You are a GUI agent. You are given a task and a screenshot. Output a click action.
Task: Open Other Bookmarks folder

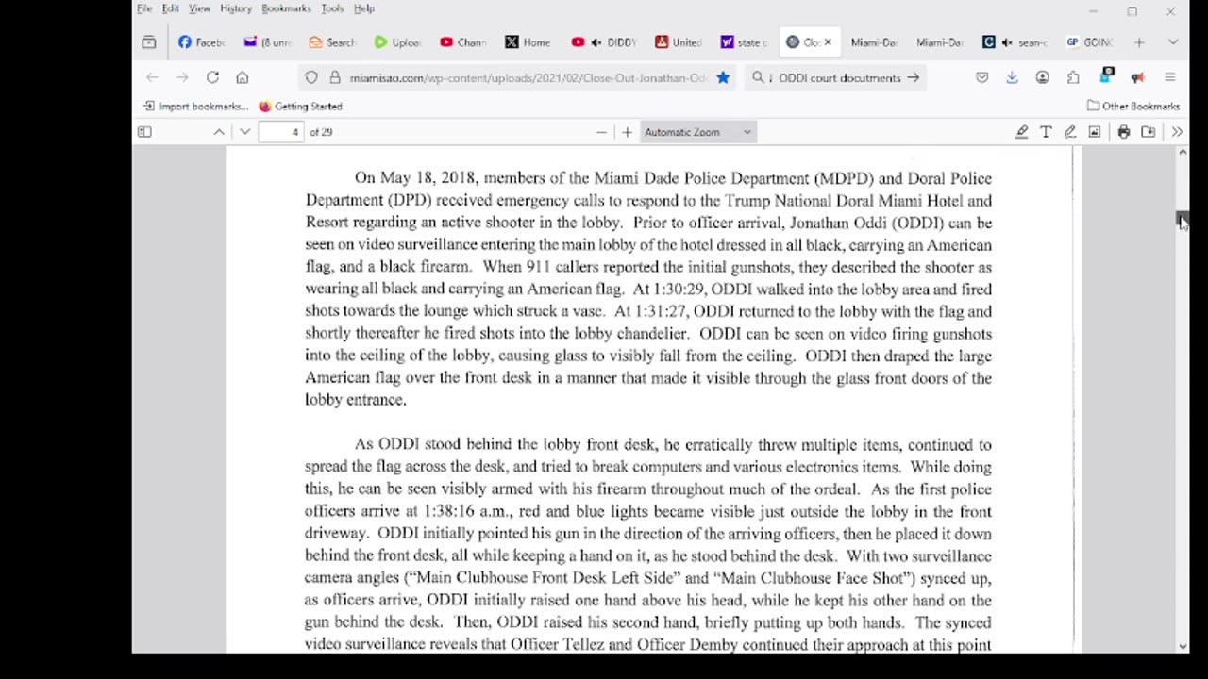click(1132, 107)
